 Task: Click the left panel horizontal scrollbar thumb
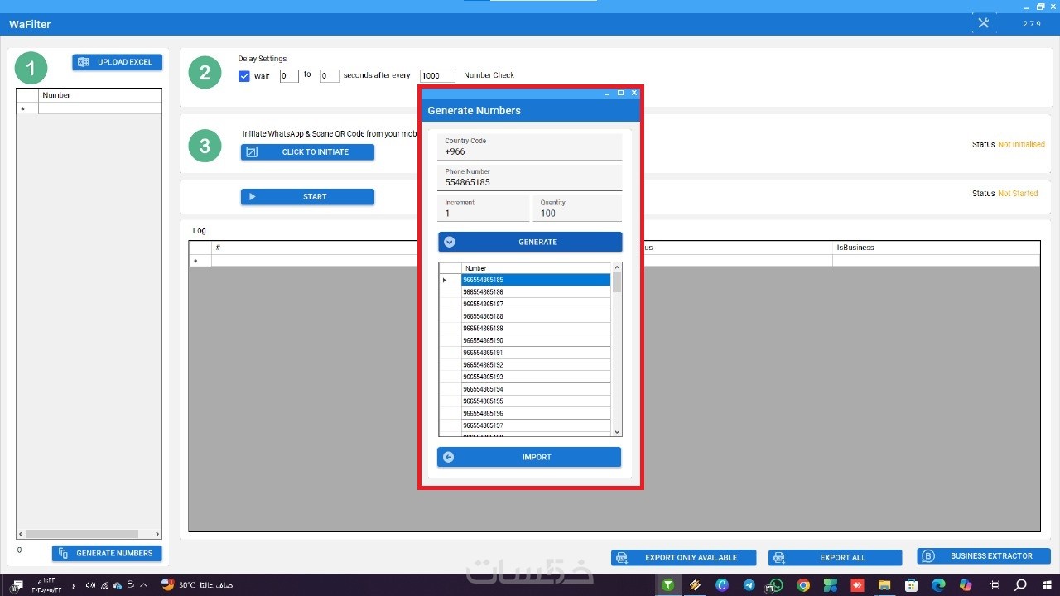pos(82,535)
